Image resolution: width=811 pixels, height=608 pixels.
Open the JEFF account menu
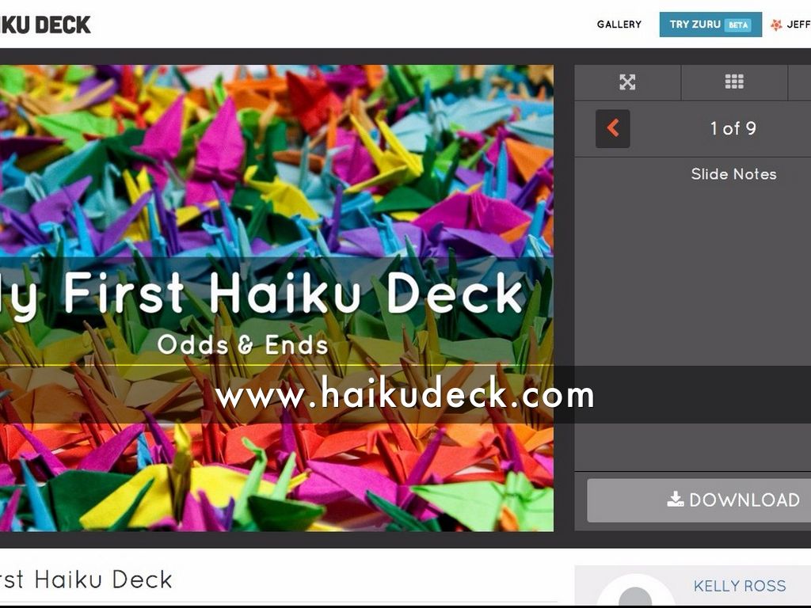click(798, 25)
